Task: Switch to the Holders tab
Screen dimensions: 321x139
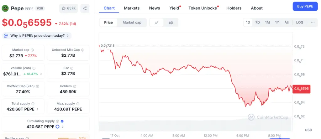Action: [x=234, y=8]
